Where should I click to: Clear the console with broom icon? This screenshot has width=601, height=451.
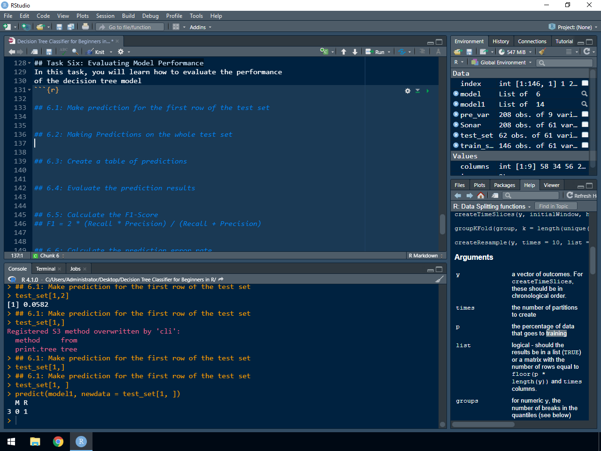coord(439,279)
